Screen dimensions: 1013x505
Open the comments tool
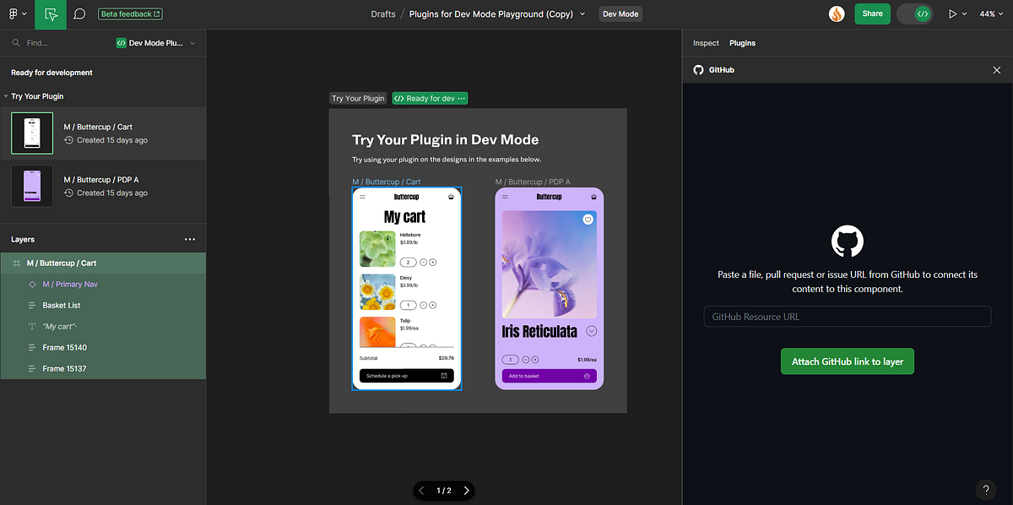coord(79,14)
